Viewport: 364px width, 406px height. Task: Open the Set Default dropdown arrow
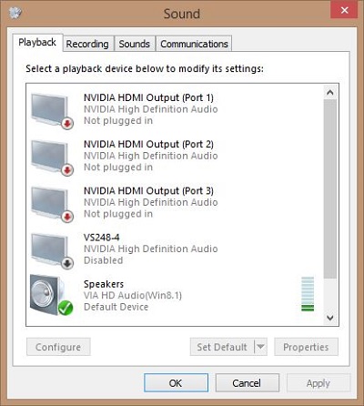point(260,347)
